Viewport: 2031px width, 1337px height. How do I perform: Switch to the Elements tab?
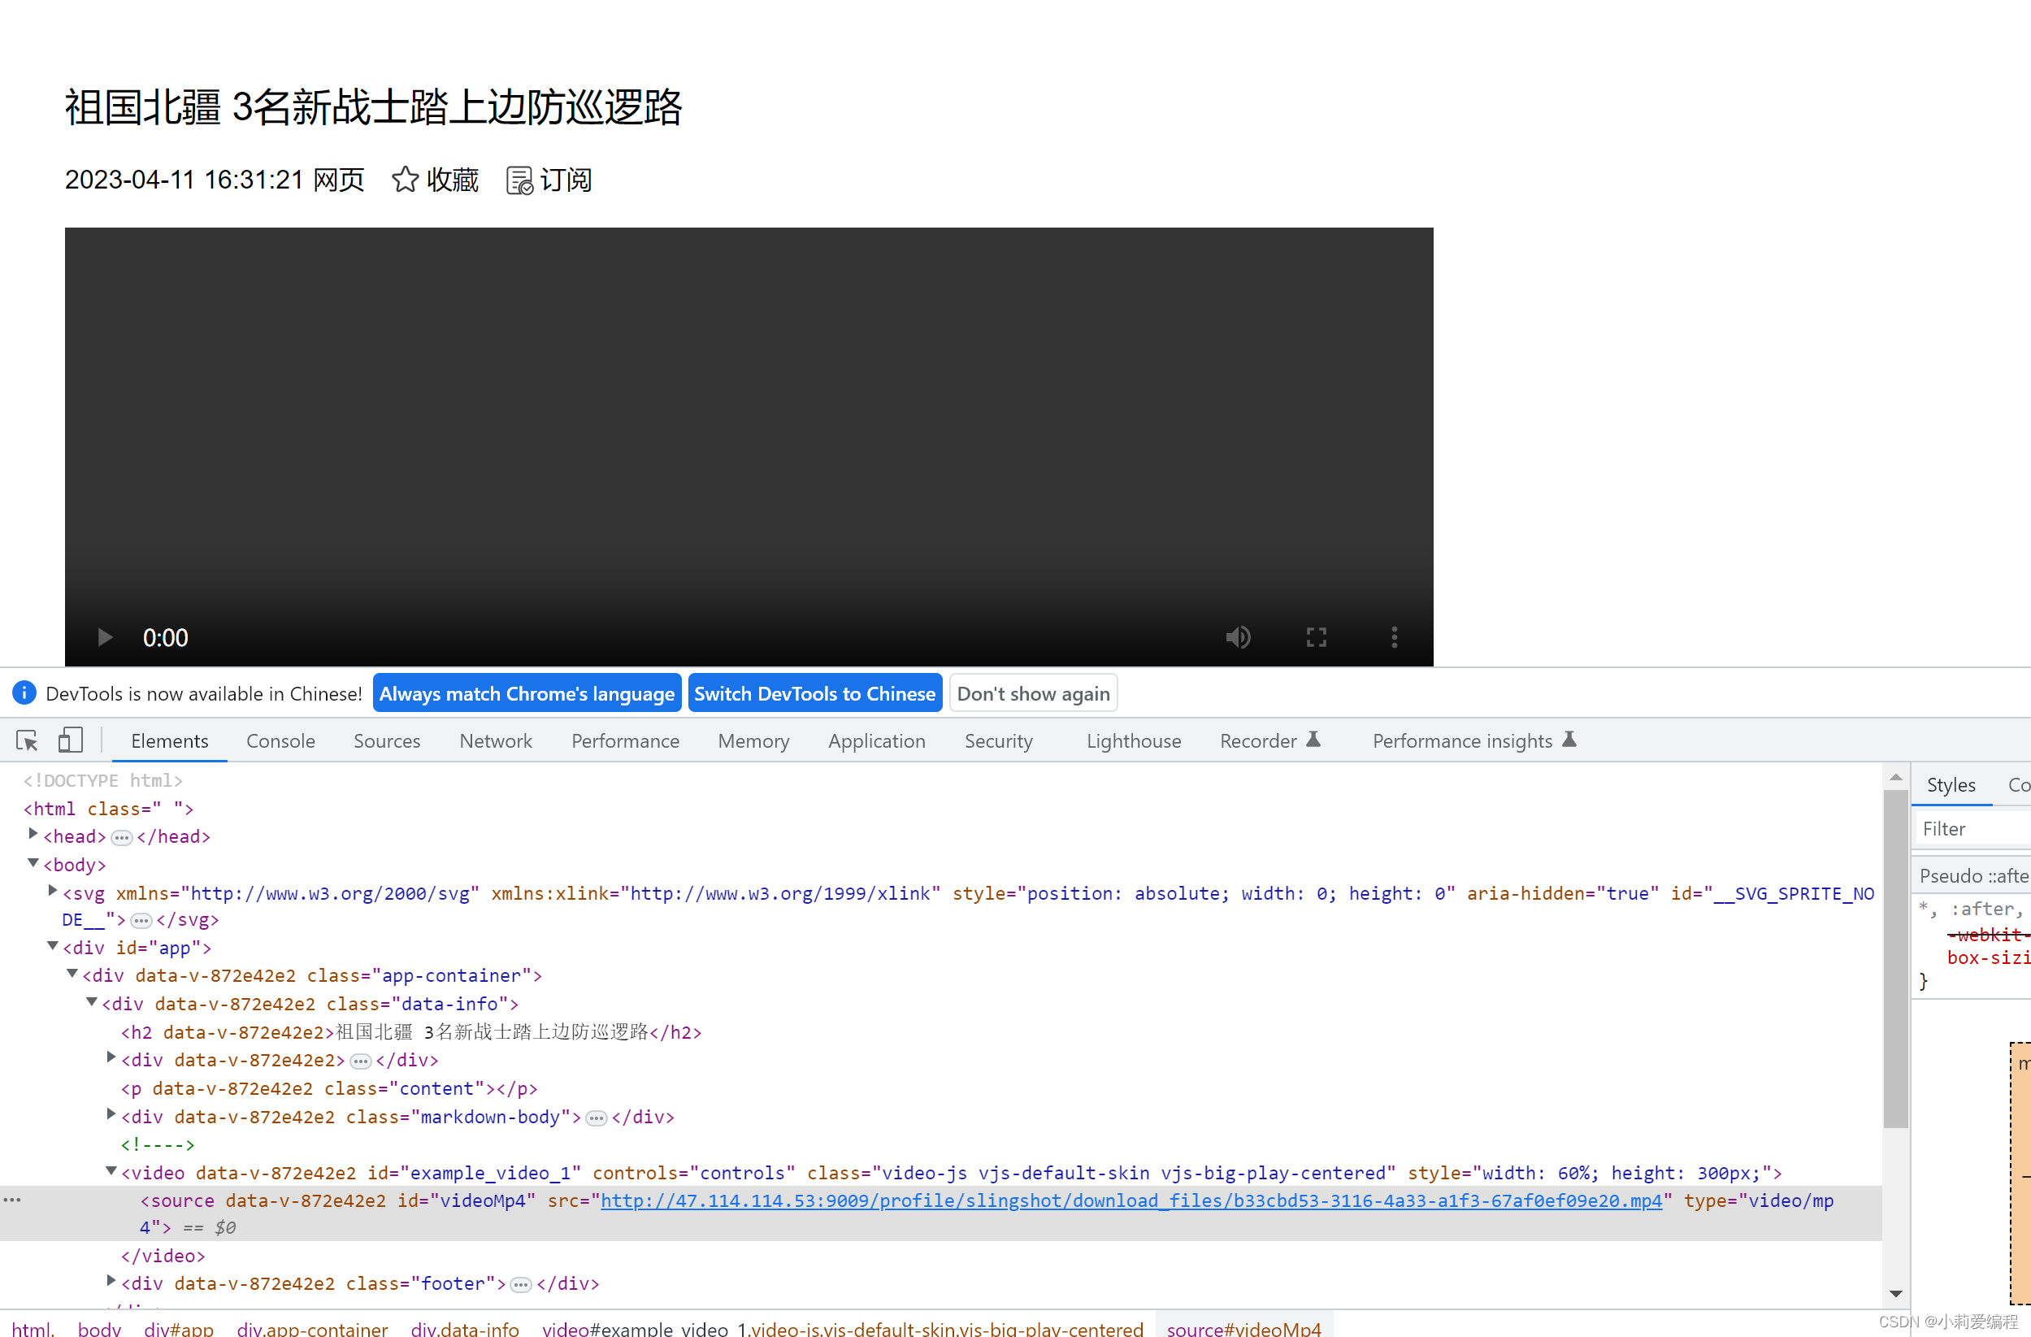pos(169,740)
